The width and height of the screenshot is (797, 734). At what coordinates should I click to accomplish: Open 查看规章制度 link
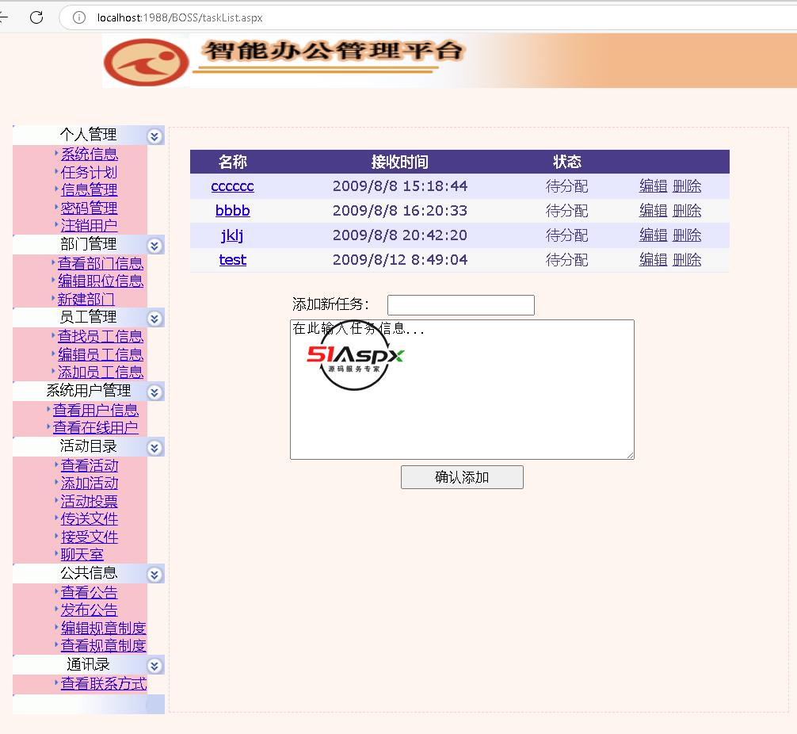(x=104, y=645)
